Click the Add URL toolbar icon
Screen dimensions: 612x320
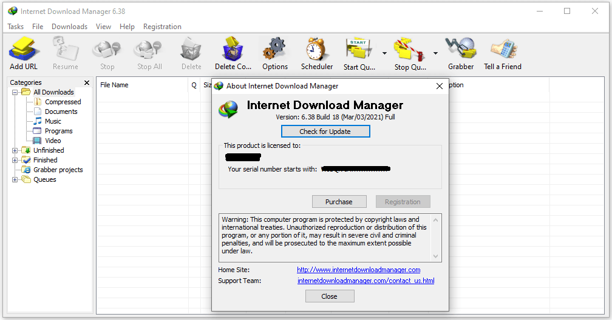click(x=24, y=48)
